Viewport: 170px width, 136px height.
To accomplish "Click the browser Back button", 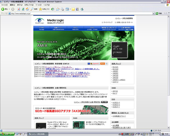I will point(4,9).
